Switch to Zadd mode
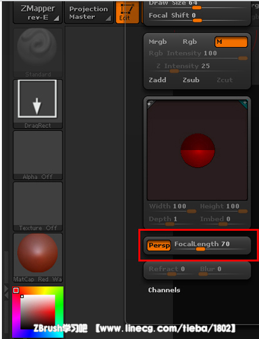This screenshot has width=259, height=339. (x=158, y=80)
